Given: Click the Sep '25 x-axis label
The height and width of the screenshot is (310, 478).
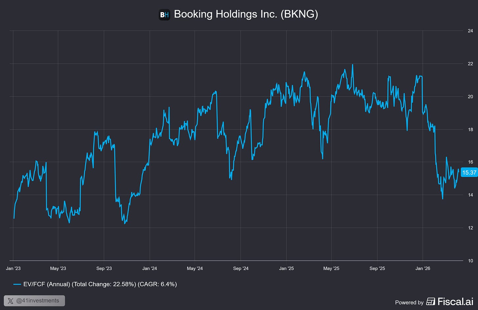Looking at the screenshot, I should coord(377,268).
